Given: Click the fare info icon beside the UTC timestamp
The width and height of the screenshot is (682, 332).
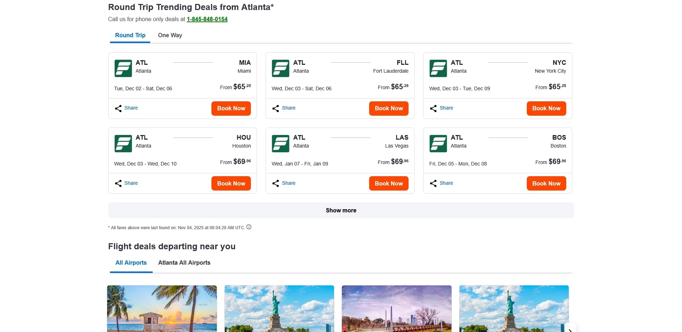Looking at the screenshot, I should tap(249, 227).
